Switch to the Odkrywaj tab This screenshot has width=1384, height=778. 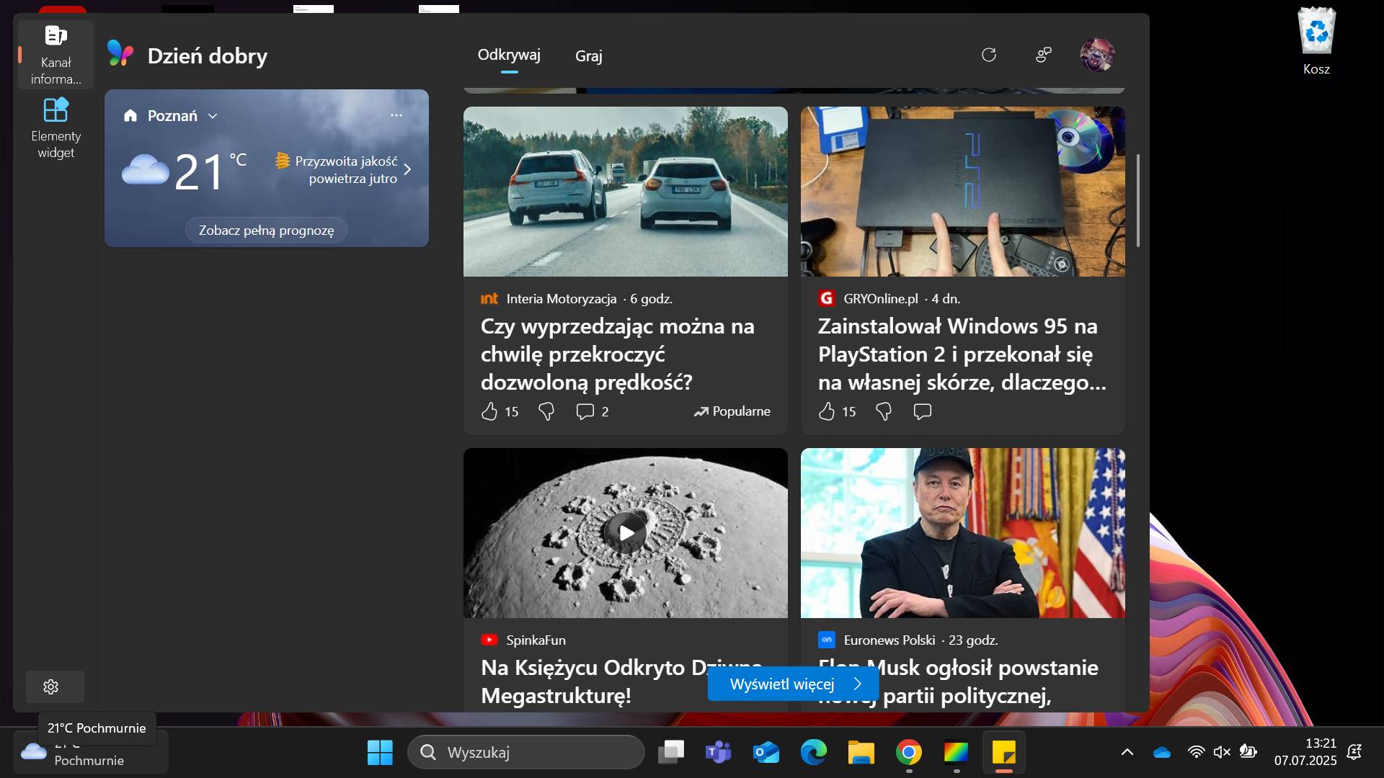point(509,55)
